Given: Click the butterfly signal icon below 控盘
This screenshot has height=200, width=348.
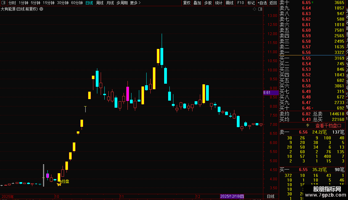Looking at the screenshot, I should pyautogui.click(x=59, y=184).
